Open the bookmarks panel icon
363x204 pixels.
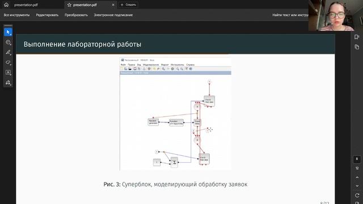coord(357,37)
